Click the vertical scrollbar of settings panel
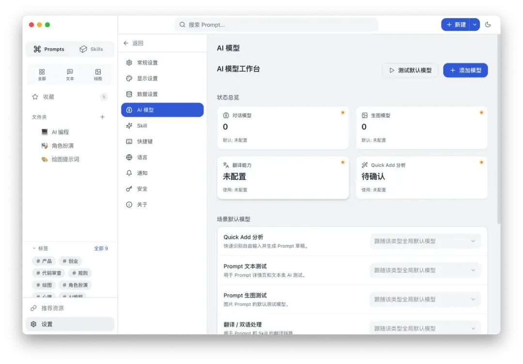This screenshot has width=523, height=364. click(x=499, y=129)
